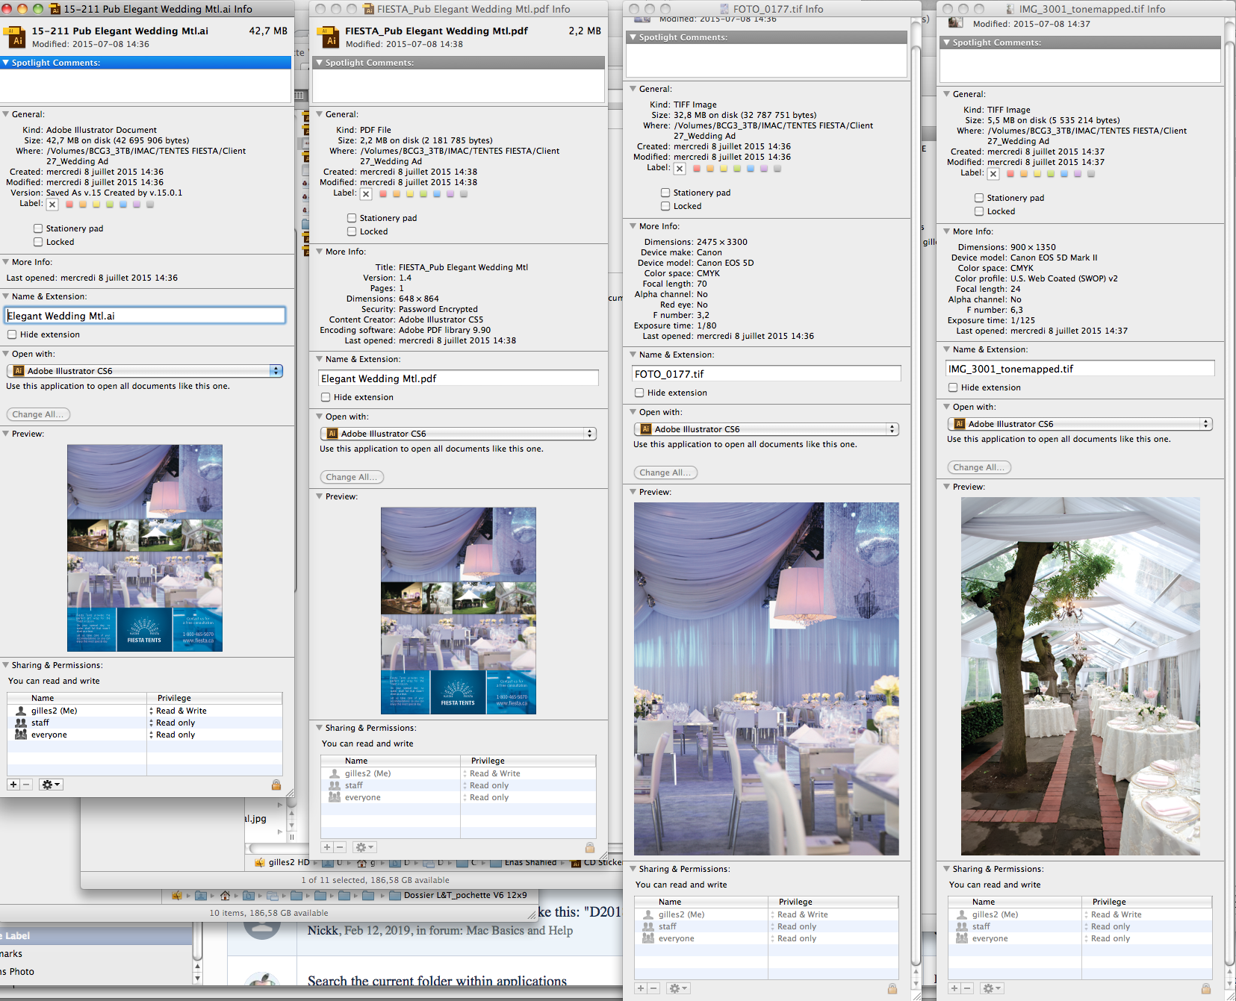Click preview thumbnail in FOTO_0177.tif Info window
The image size is (1236, 1001).
click(766, 679)
